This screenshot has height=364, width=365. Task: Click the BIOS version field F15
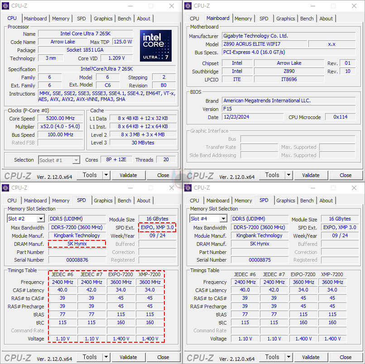(x=288, y=109)
